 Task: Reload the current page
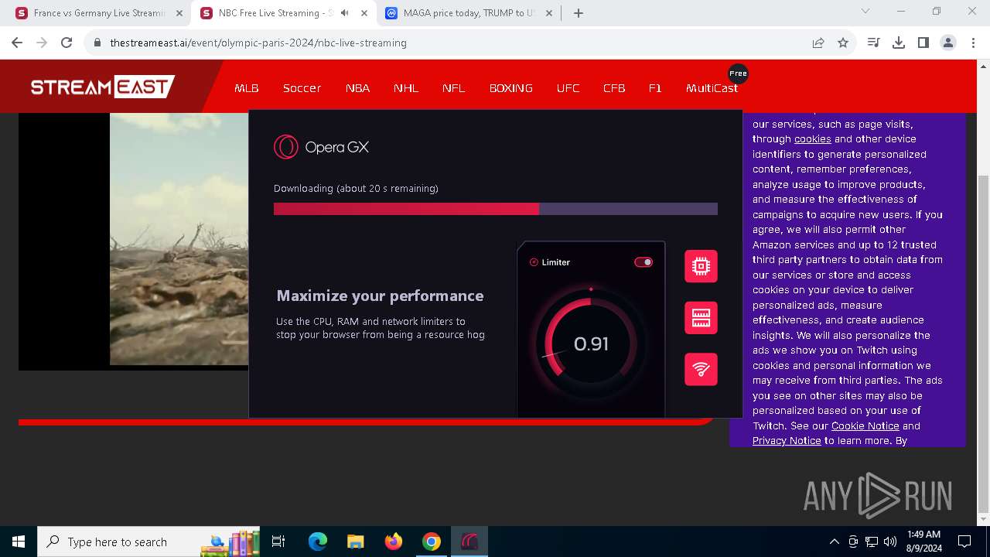67,43
